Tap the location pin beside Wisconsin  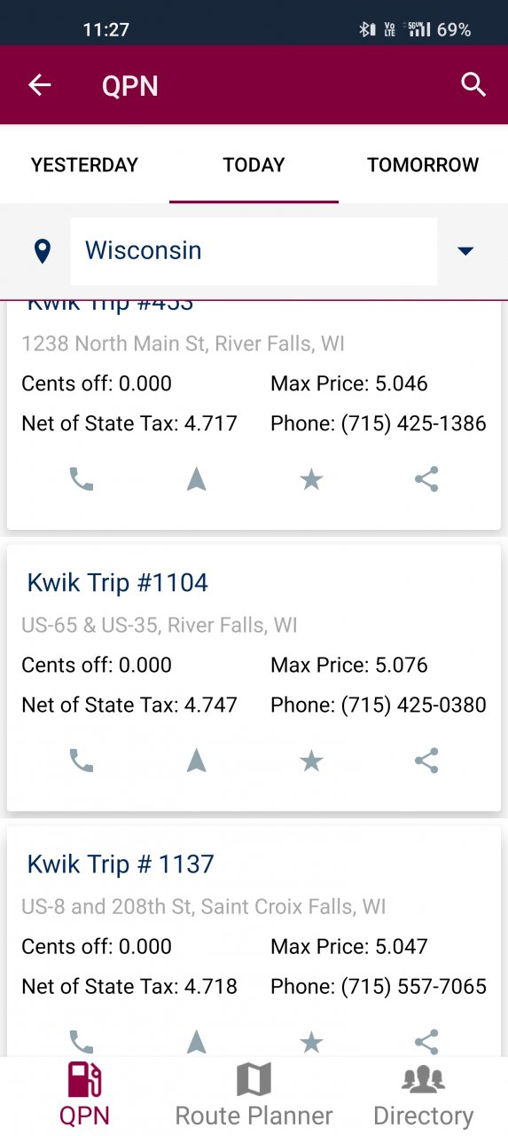click(x=42, y=251)
